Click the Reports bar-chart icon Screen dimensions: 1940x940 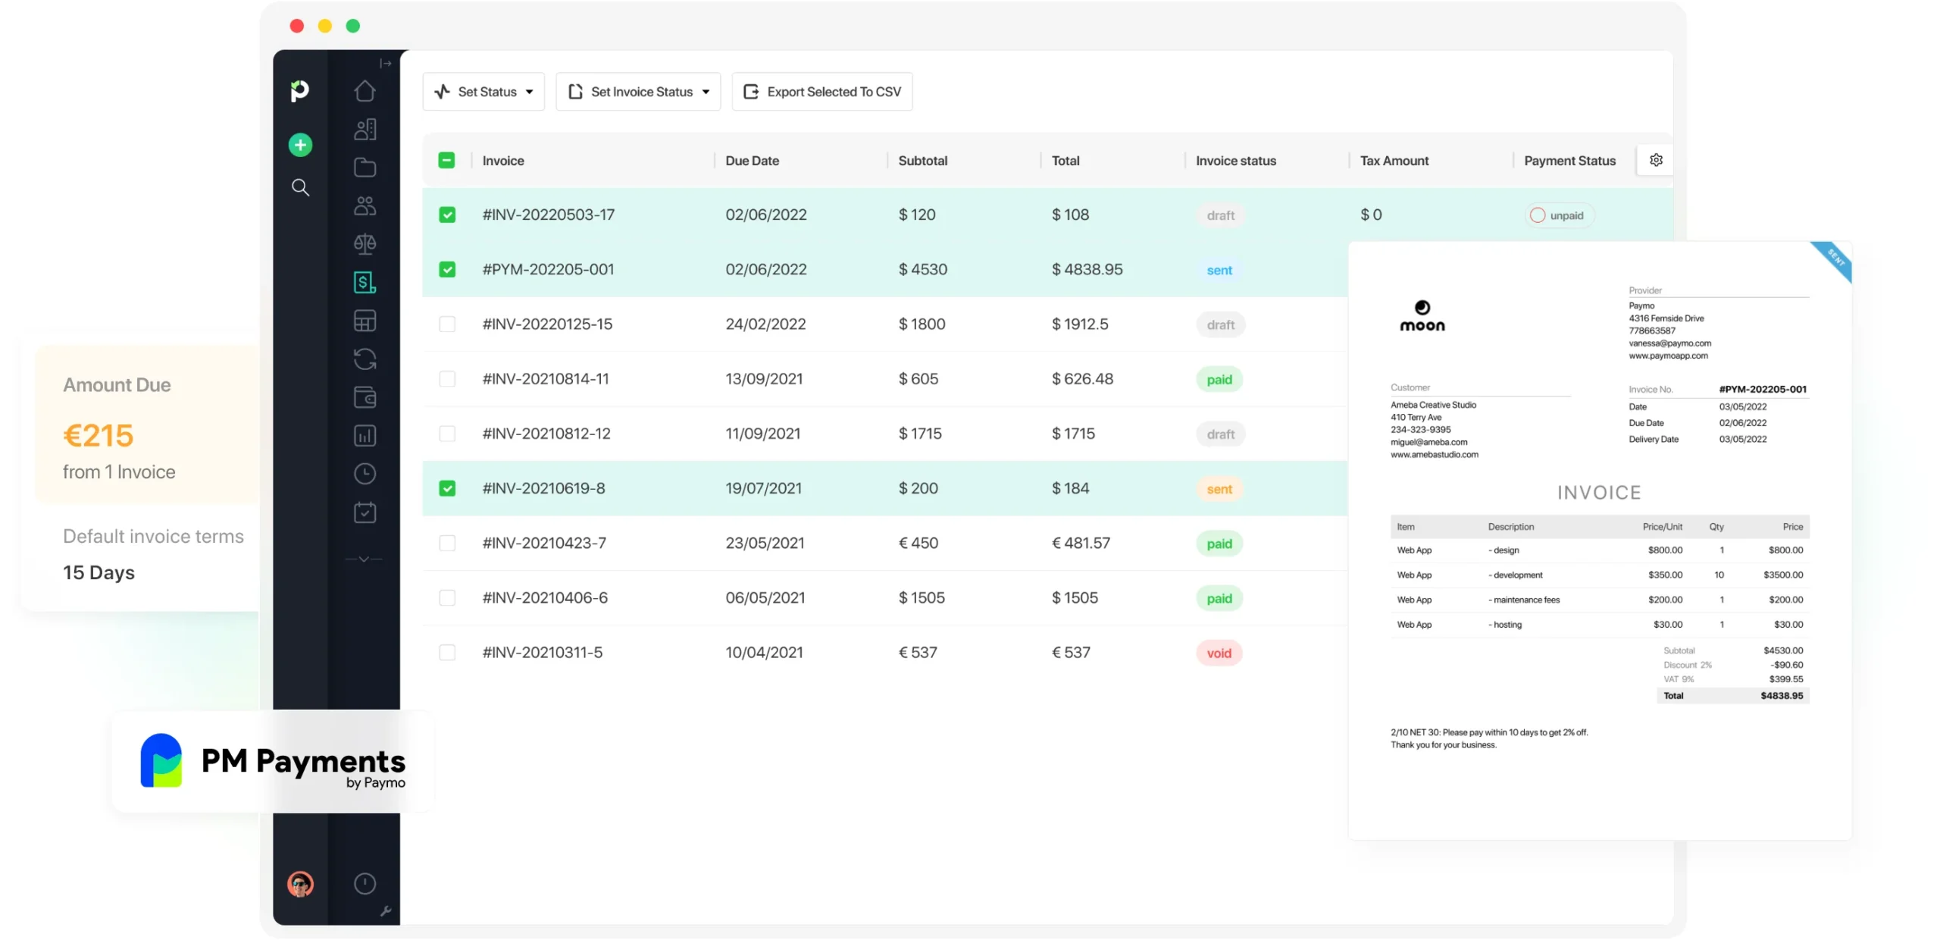click(x=366, y=435)
